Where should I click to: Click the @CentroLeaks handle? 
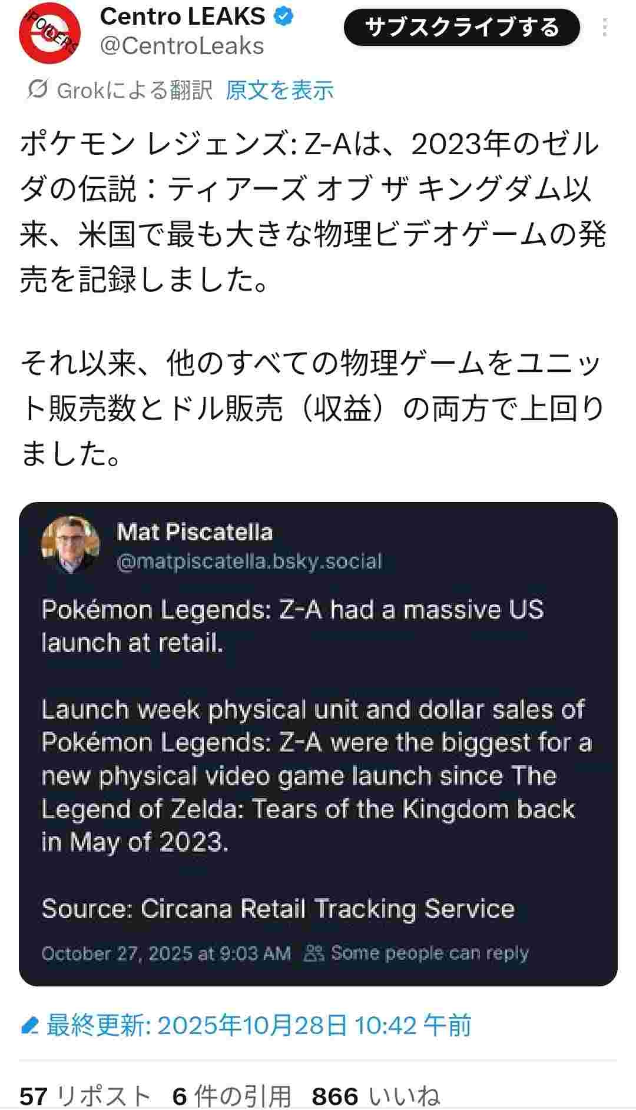coord(182,46)
